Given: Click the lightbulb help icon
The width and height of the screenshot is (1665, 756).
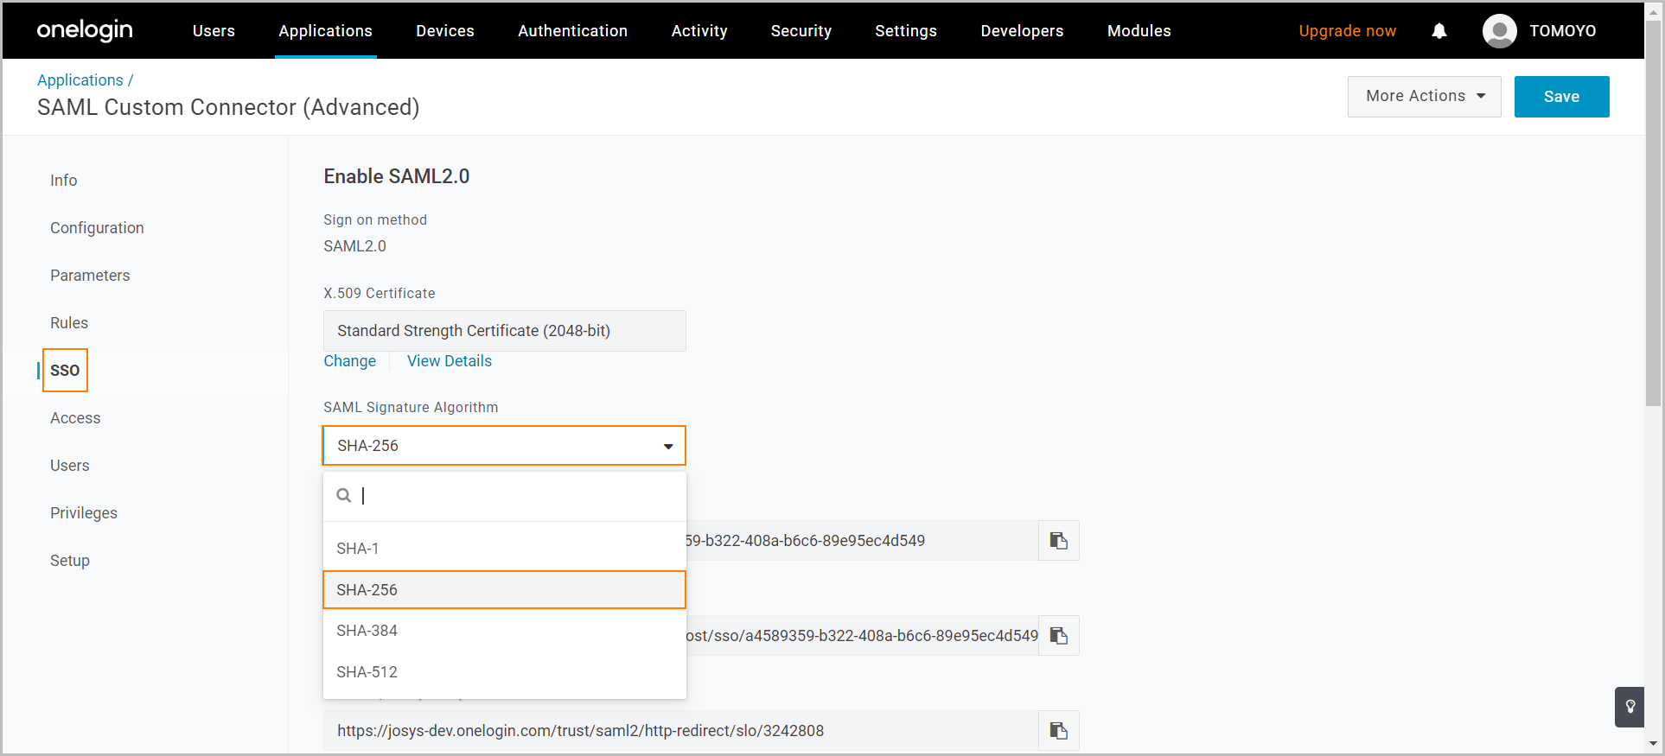Looking at the screenshot, I should [1630, 707].
